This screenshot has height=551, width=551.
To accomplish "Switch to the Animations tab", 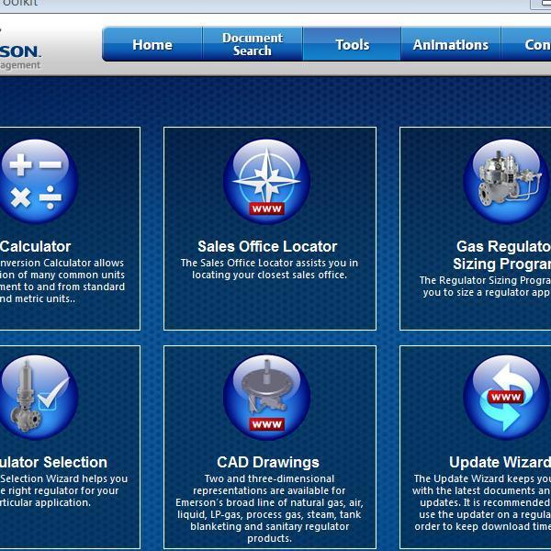I will [451, 44].
